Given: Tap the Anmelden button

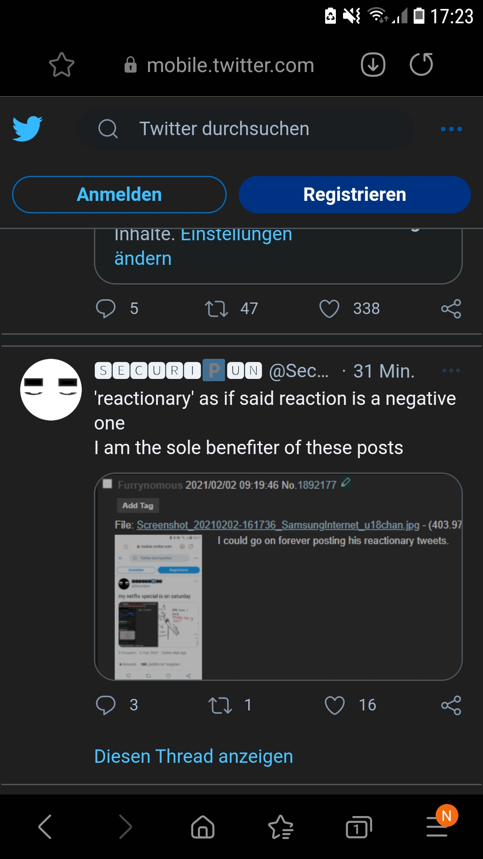Looking at the screenshot, I should [119, 195].
